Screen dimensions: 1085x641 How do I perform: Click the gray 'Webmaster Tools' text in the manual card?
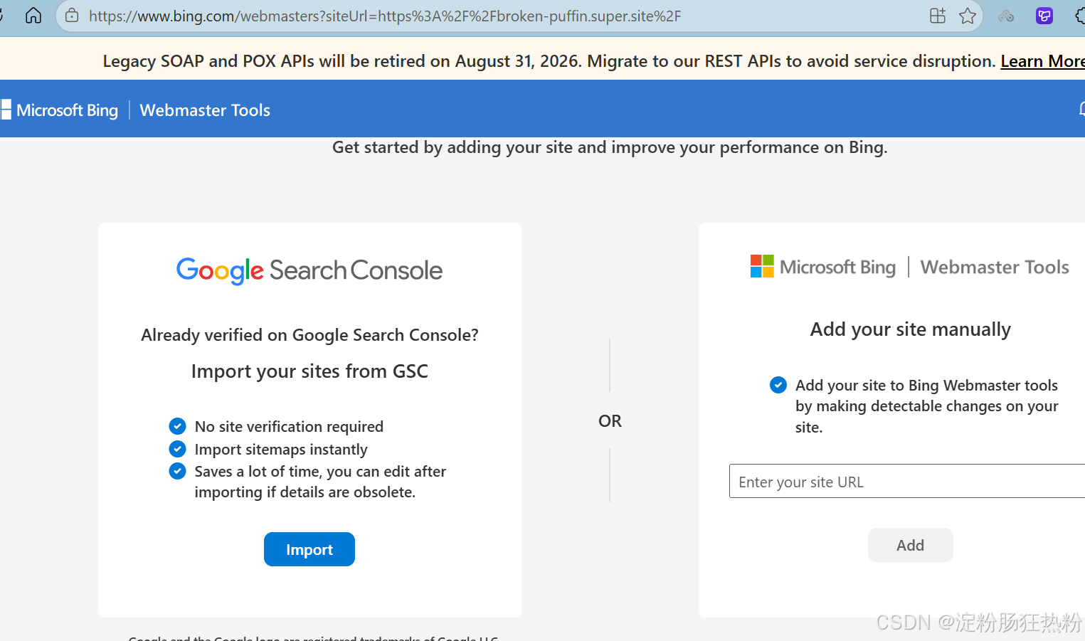(x=995, y=267)
